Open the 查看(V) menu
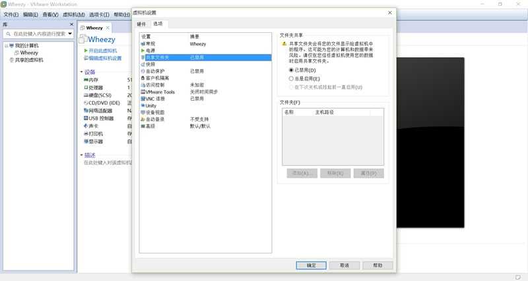Viewport: 528px width, 281px height. point(51,14)
